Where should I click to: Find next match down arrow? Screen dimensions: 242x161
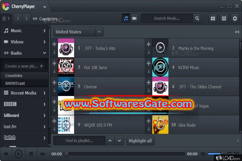[x=119, y=141]
